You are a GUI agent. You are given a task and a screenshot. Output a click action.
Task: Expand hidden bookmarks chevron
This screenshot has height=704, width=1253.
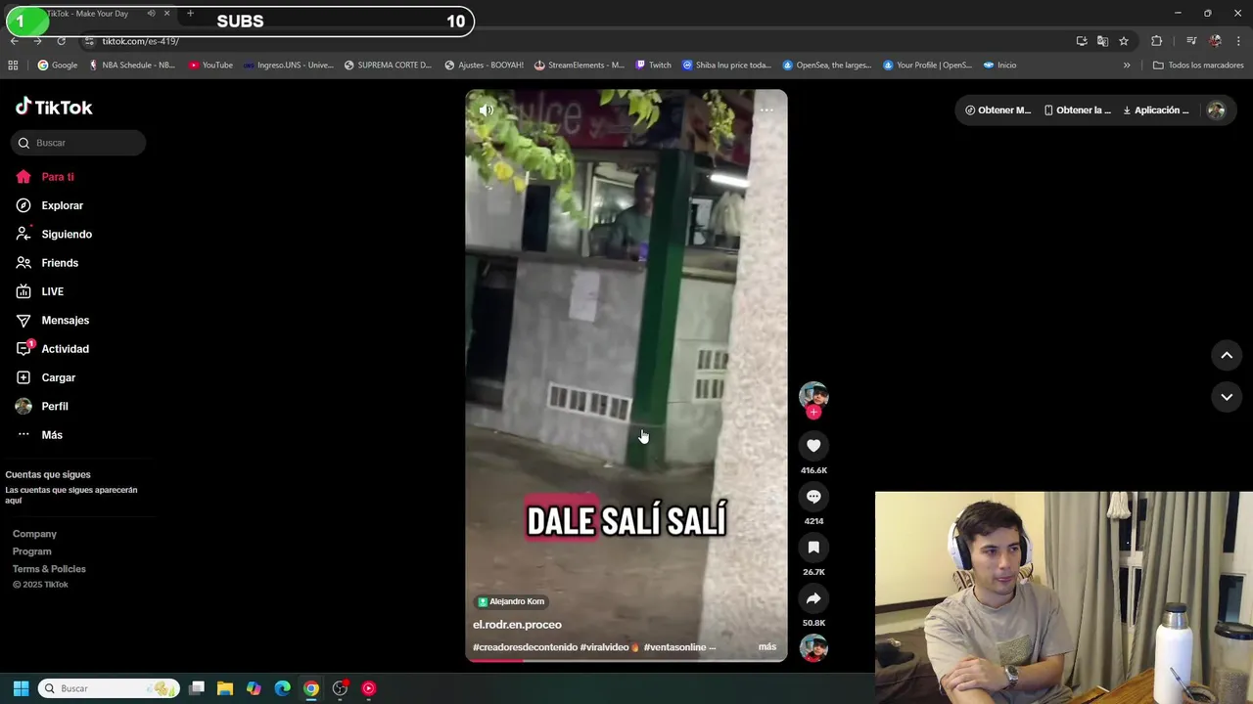1127,66
